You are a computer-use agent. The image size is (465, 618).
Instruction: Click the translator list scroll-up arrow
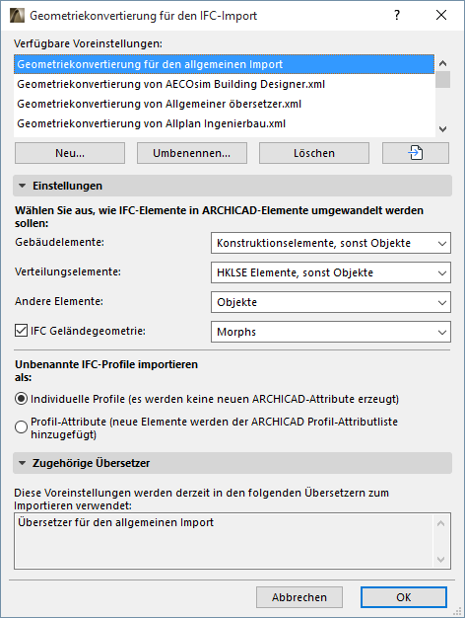click(441, 523)
